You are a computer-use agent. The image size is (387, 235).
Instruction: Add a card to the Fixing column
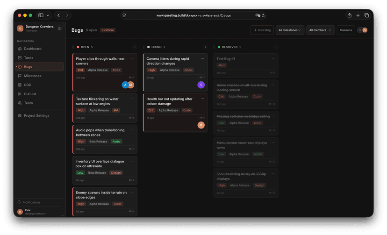coord(205,47)
